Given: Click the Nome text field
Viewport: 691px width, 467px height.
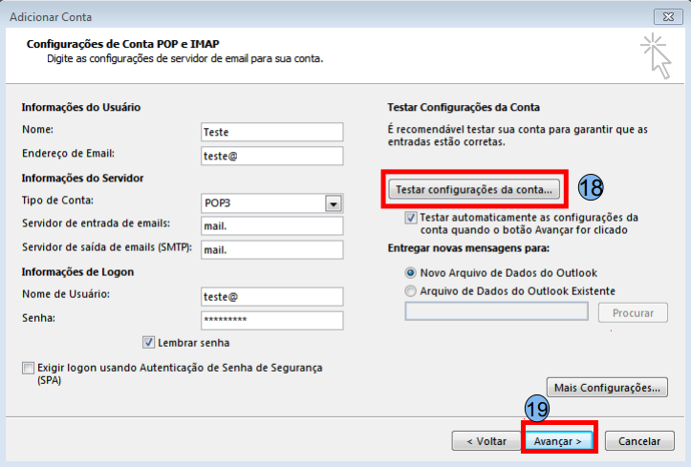Looking at the screenshot, I should pyautogui.click(x=271, y=133).
